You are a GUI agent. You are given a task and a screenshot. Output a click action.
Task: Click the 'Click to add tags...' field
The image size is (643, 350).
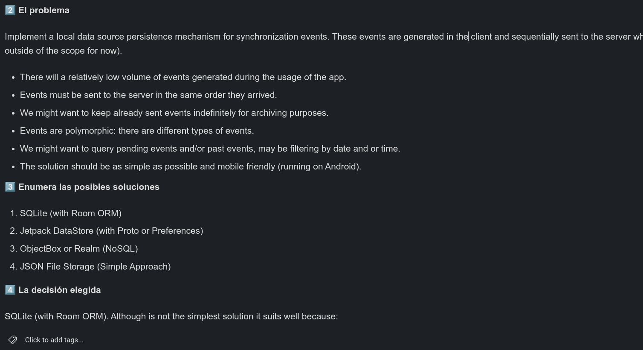(54, 340)
